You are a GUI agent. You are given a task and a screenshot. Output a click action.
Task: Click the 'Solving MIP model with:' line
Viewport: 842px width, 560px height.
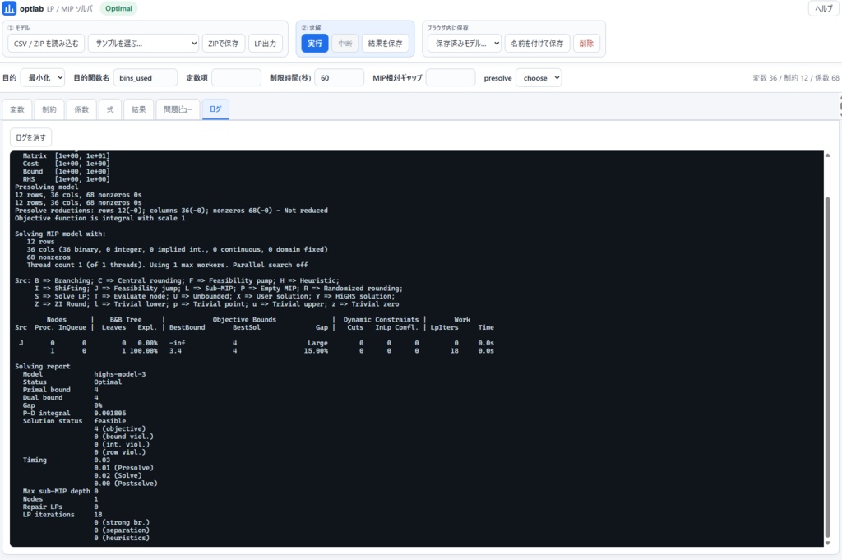tap(60, 234)
